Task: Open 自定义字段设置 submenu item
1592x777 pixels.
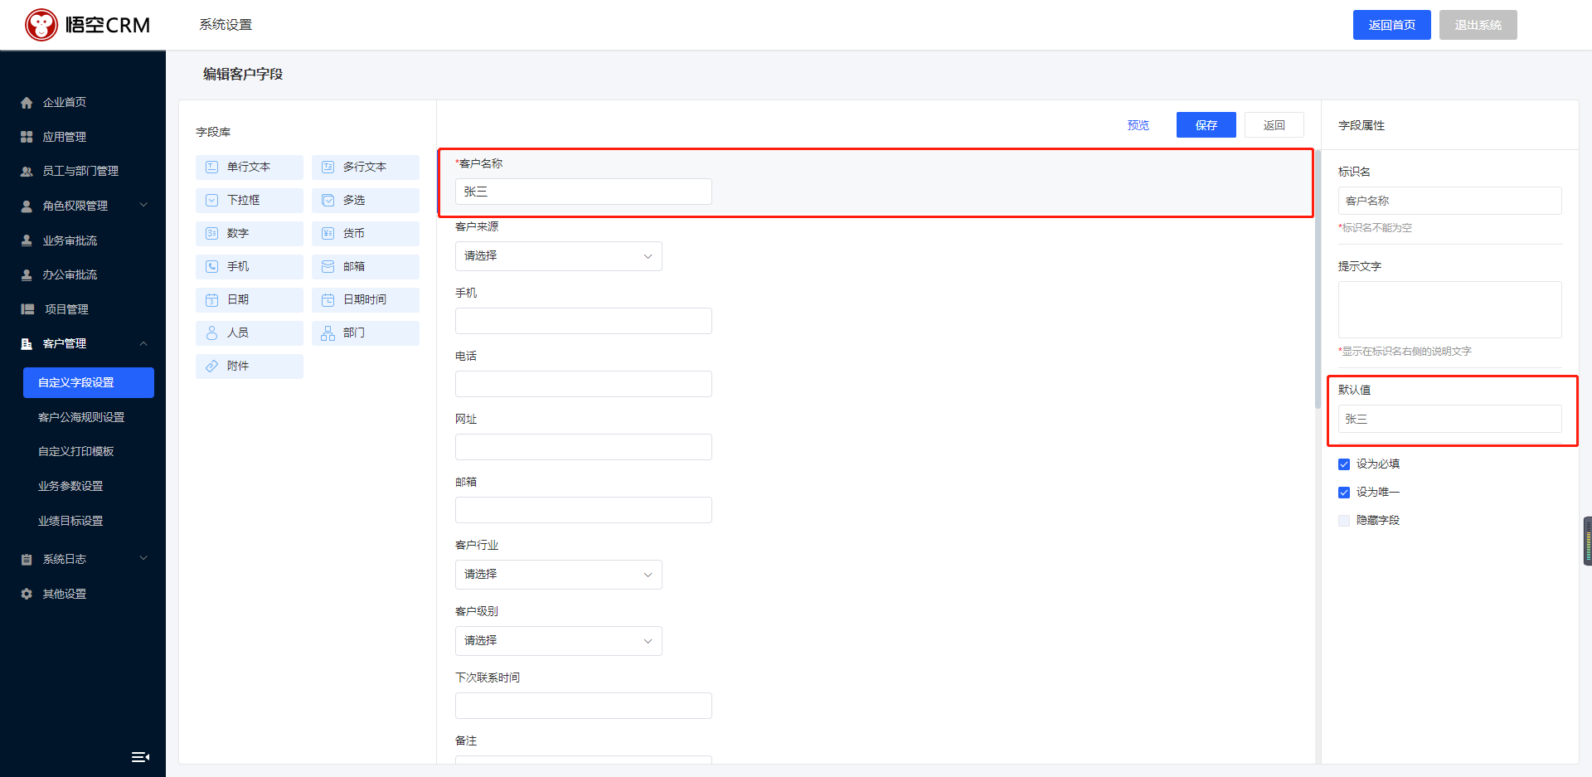Action: [89, 382]
